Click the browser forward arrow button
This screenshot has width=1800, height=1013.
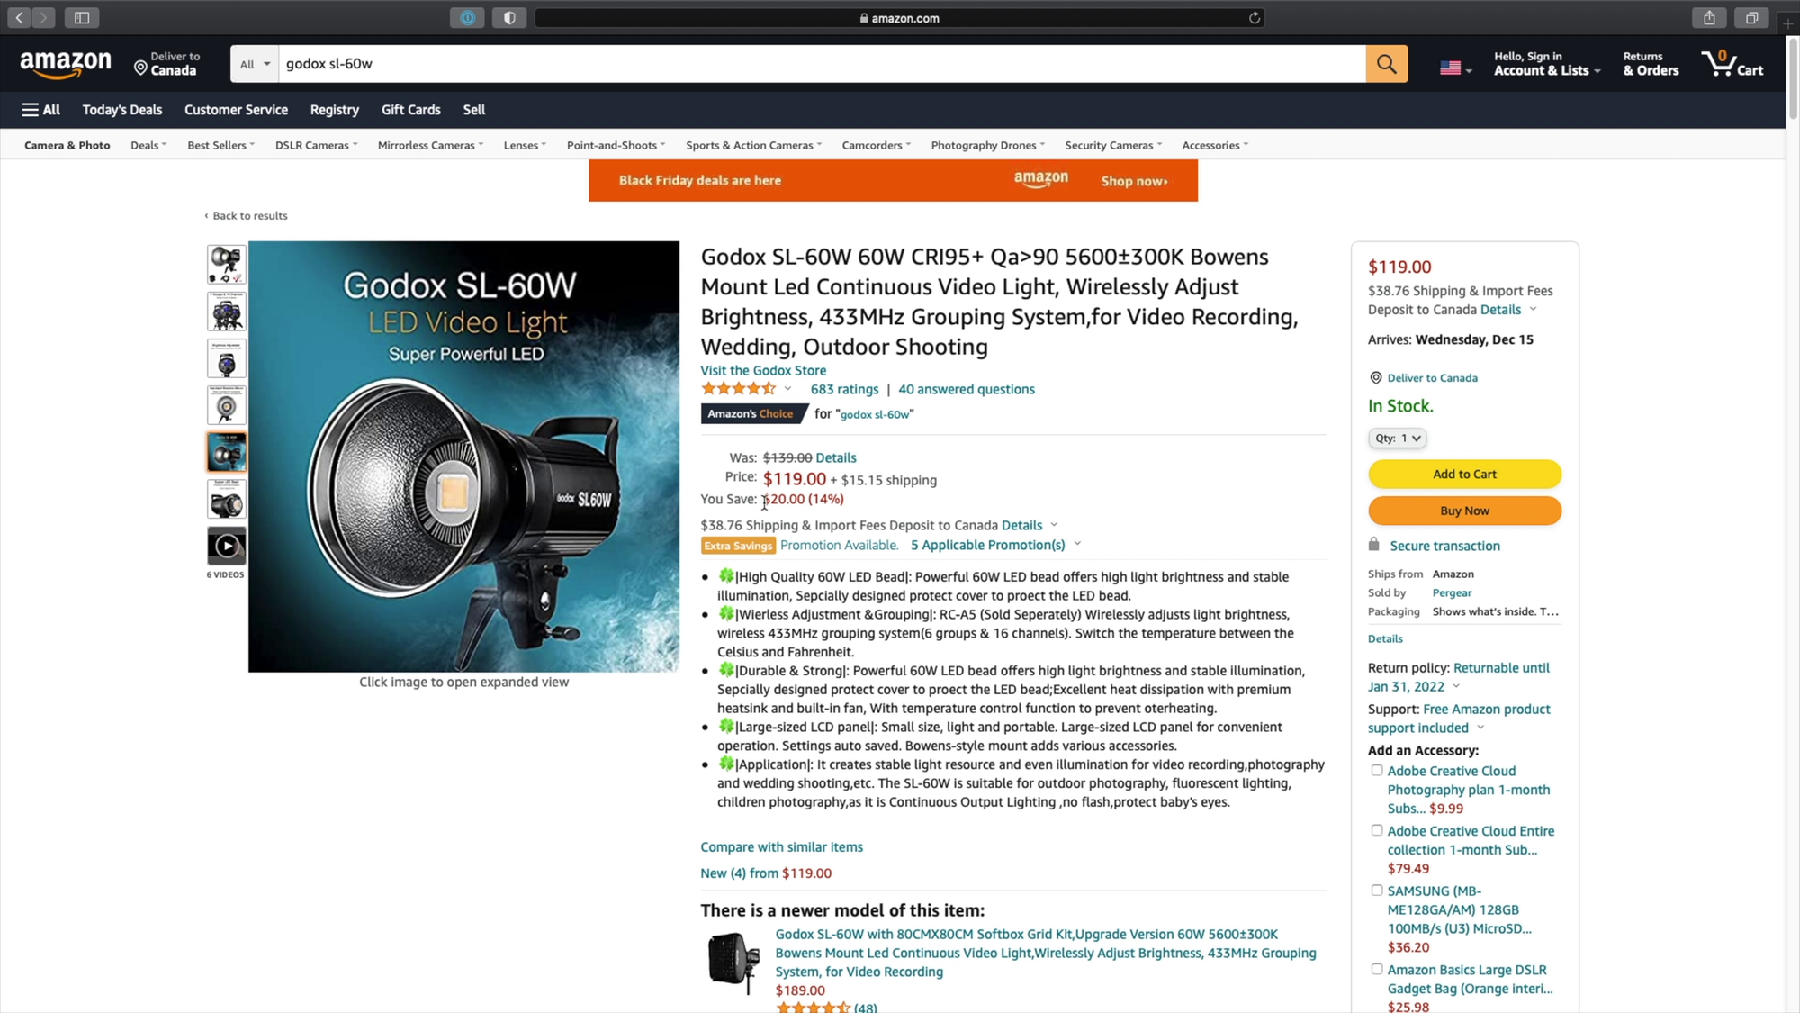[x=43, y=18]
